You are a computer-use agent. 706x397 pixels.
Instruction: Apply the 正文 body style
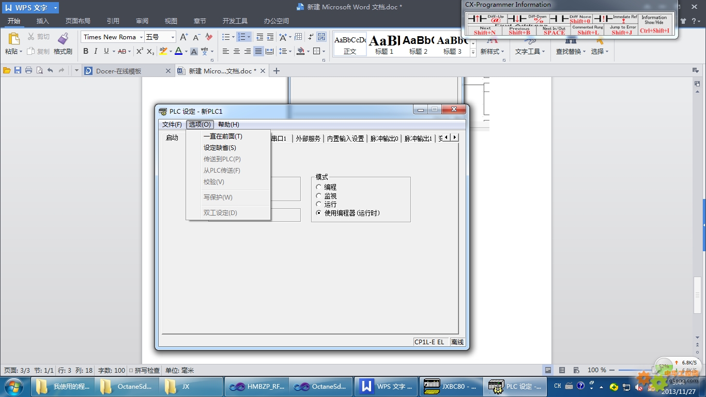(350, 44)
